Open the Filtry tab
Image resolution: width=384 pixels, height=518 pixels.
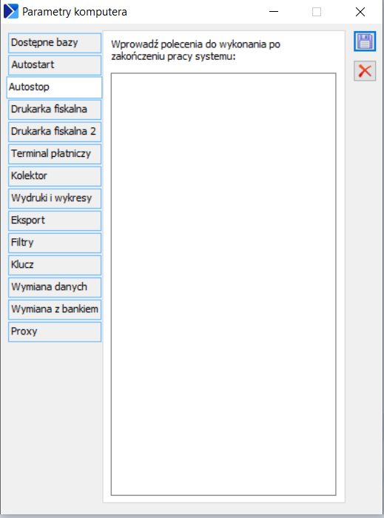tap(55, 243)
